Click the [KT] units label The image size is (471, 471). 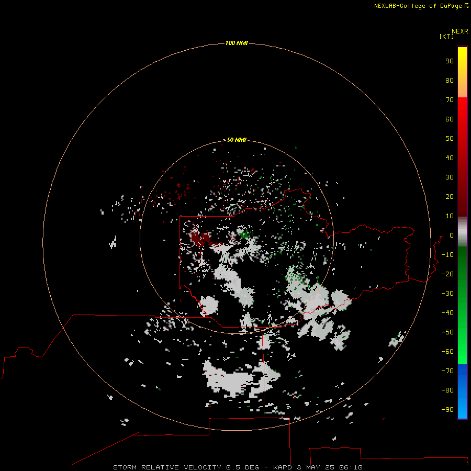coord(446,36)
